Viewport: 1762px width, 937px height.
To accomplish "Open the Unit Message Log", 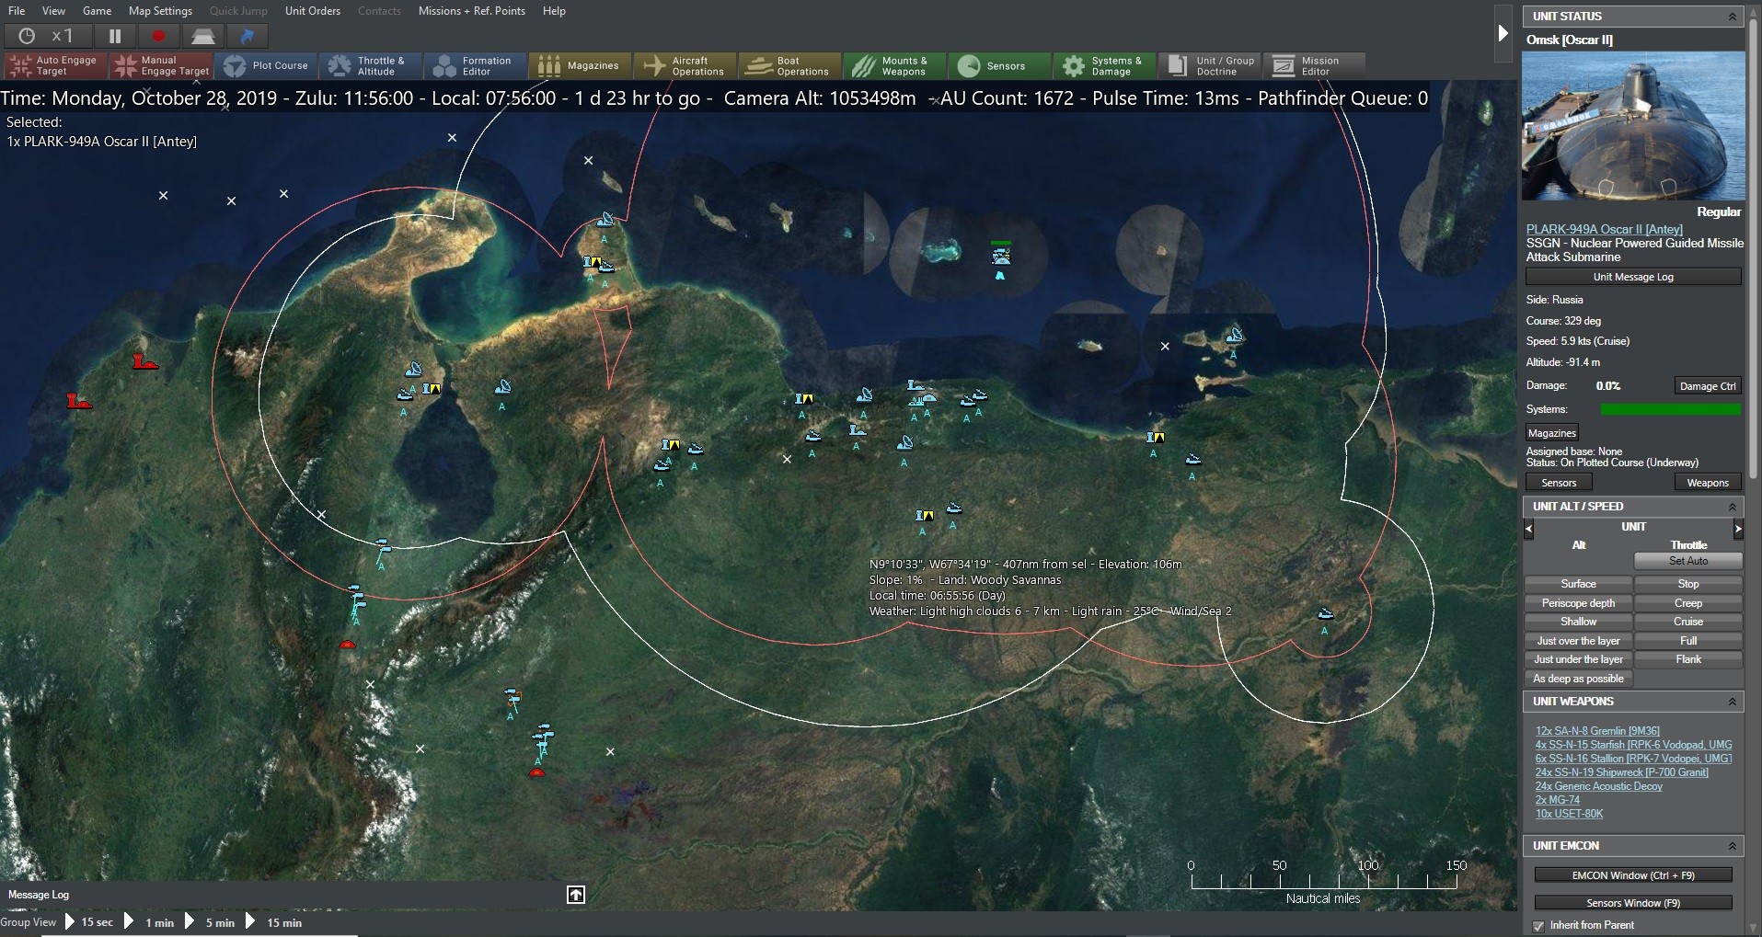I will click(1633, 276).
